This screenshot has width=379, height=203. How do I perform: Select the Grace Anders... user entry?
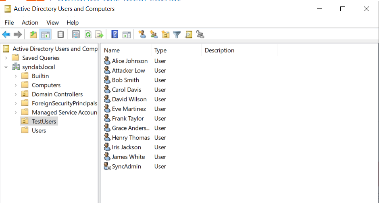coord(131,128)
